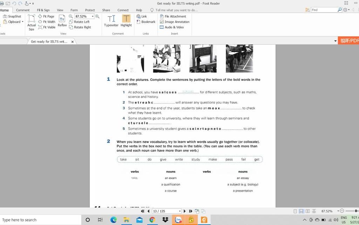This screenshot has width=359, height=225.
Task: Expand the Clipboard dropdown arrow
Action: [22, 22]
